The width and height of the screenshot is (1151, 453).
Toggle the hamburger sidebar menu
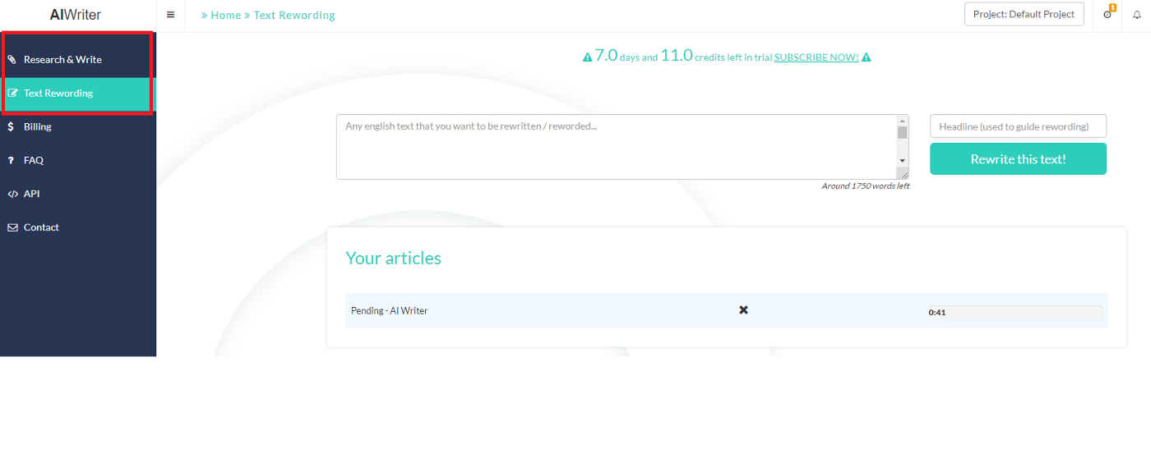pos(170,15)
